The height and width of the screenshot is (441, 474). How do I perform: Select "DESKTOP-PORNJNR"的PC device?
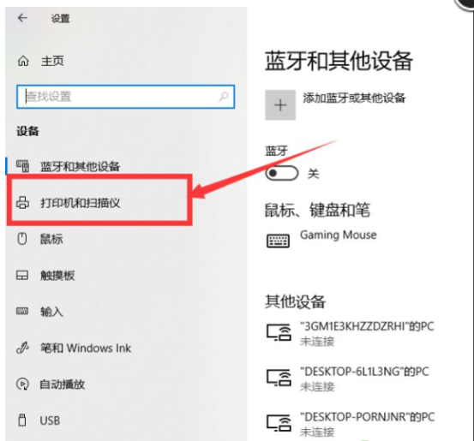368,417
